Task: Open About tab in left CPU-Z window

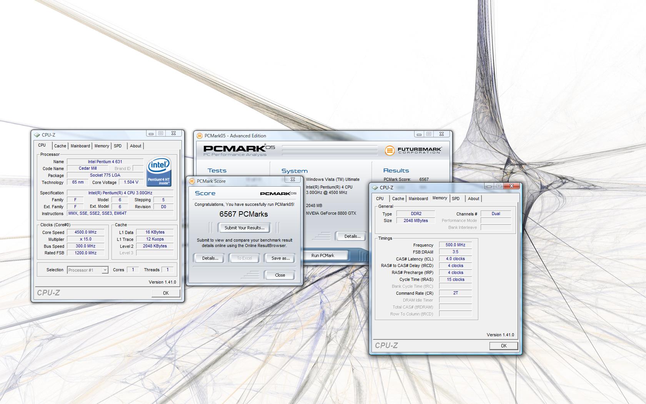Action: click(x=135, y=146)
